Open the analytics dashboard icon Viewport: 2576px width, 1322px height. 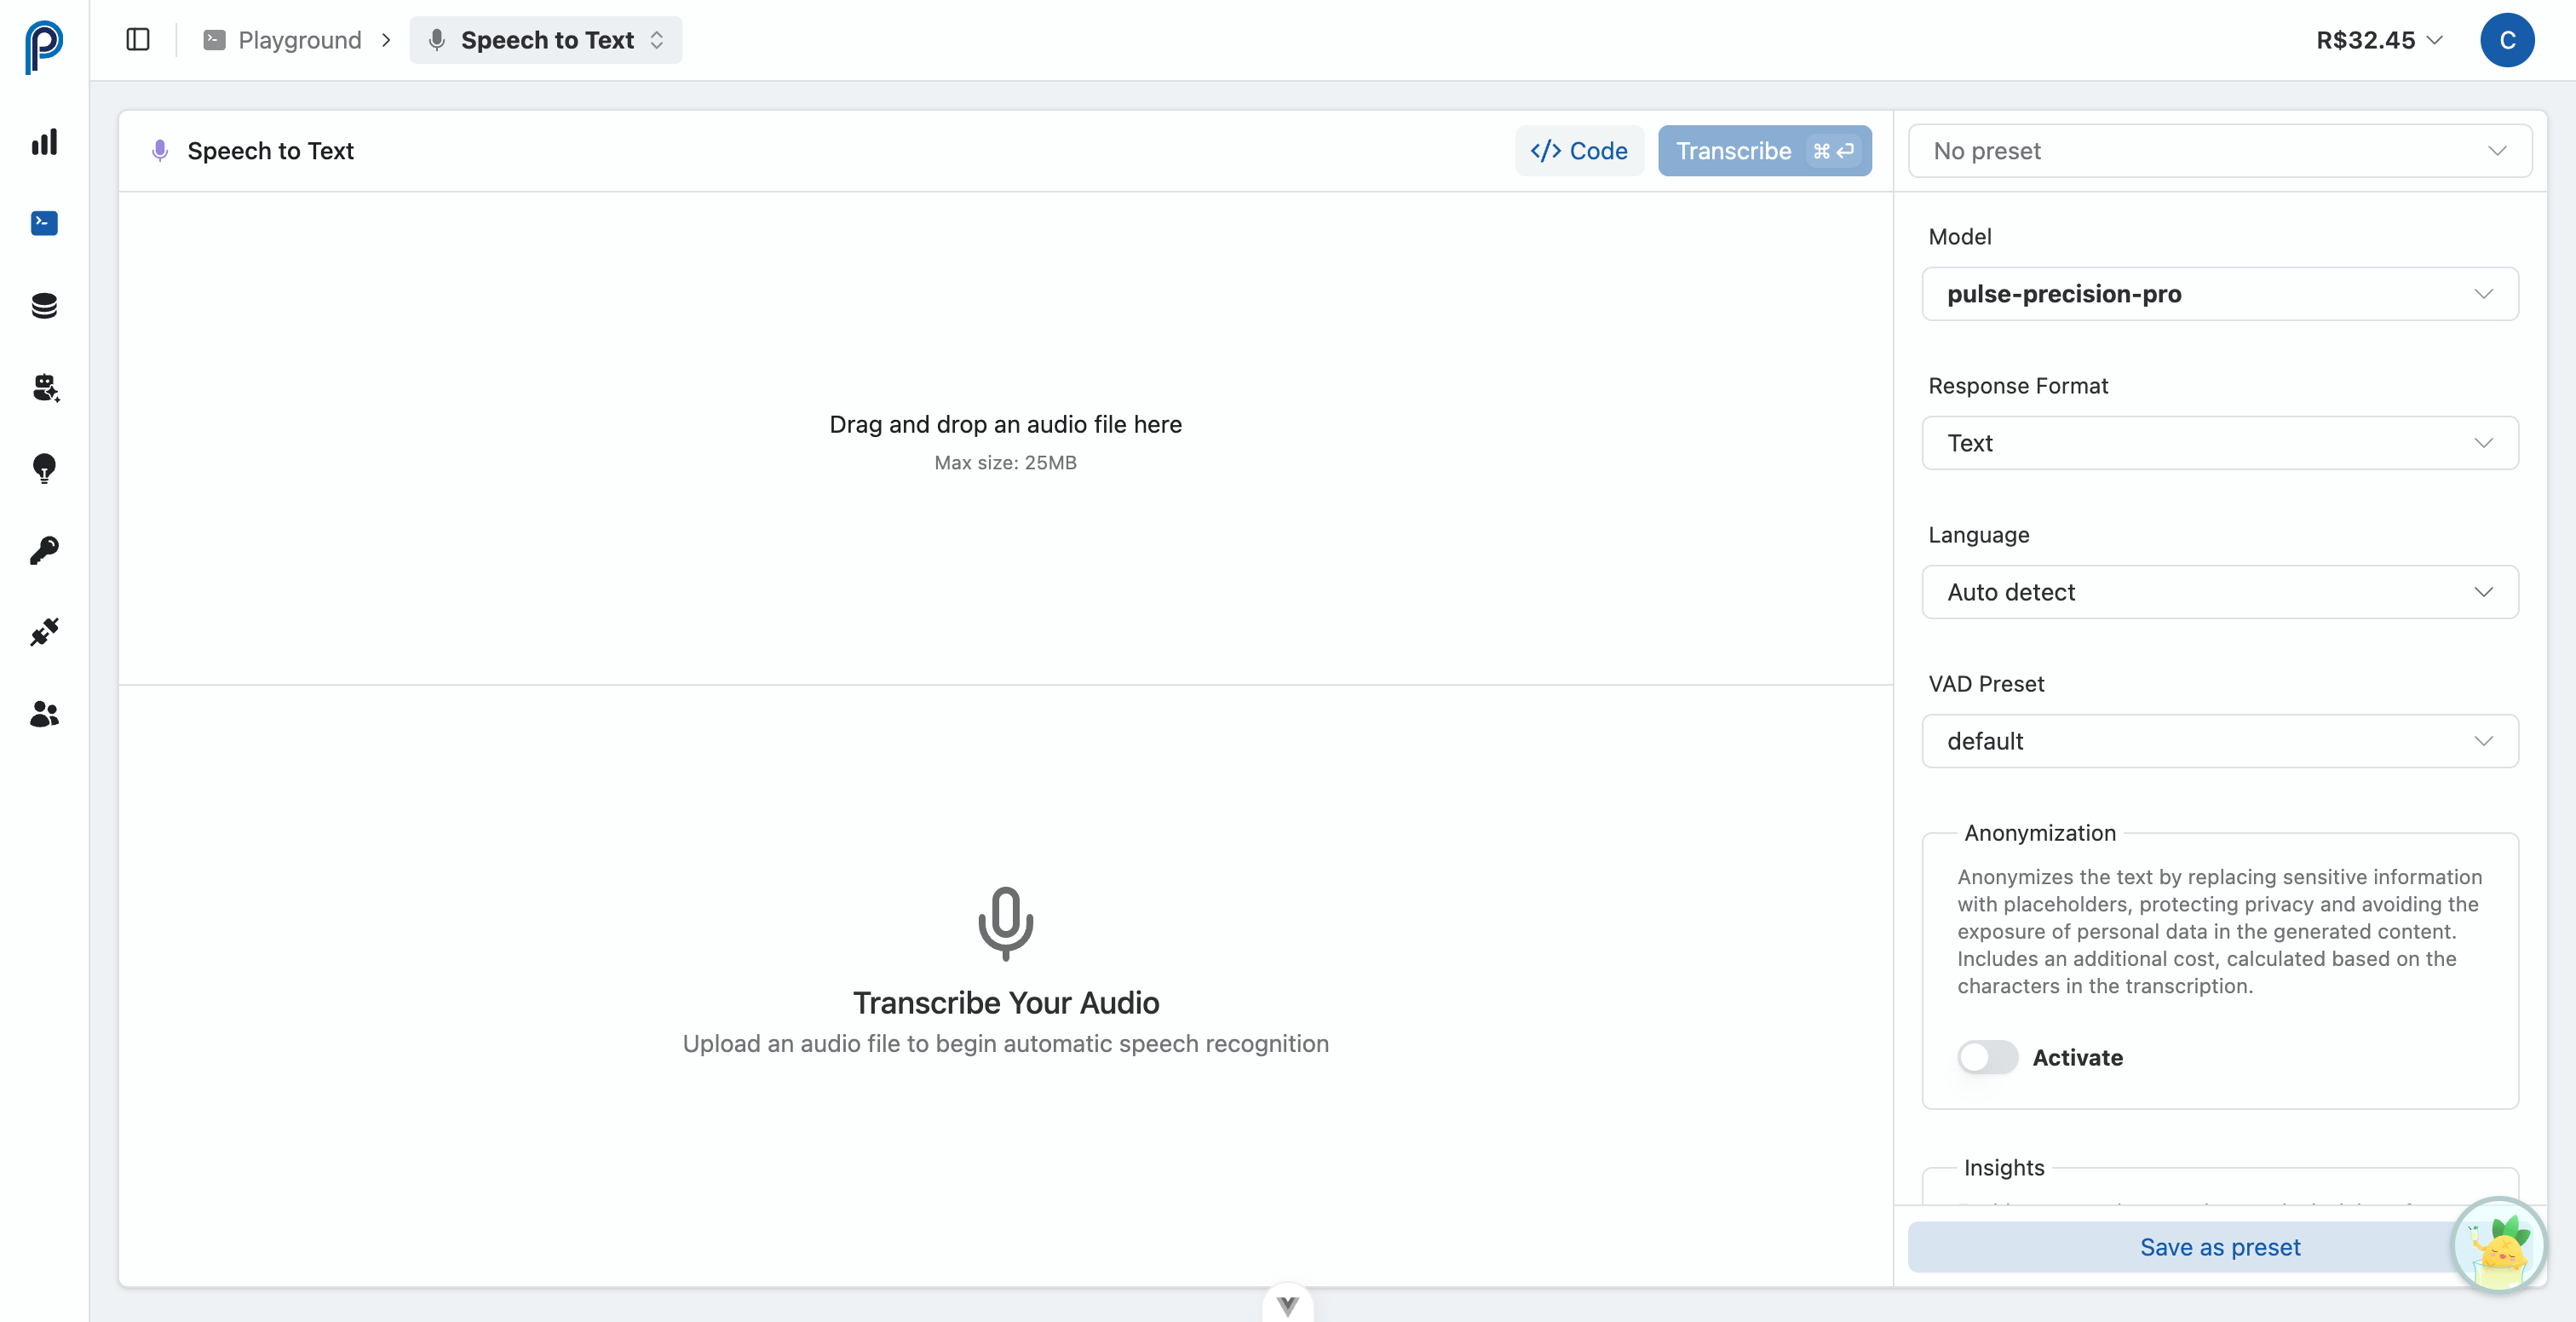pos(43,141)
